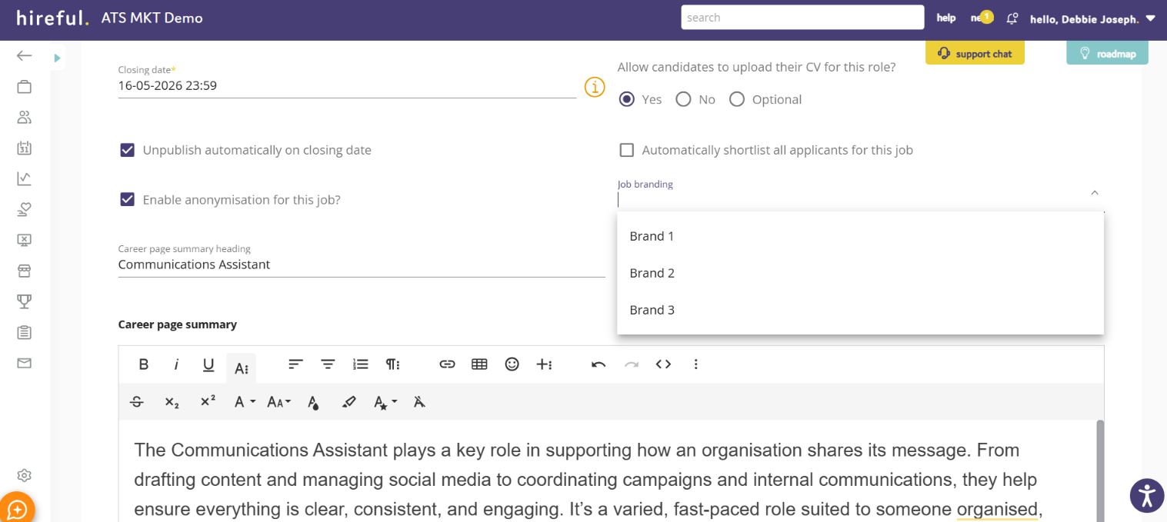Click the support chat button
The width and height of the screenshot is (1167, 522).
pyautogui.click(x=975, y=54)
